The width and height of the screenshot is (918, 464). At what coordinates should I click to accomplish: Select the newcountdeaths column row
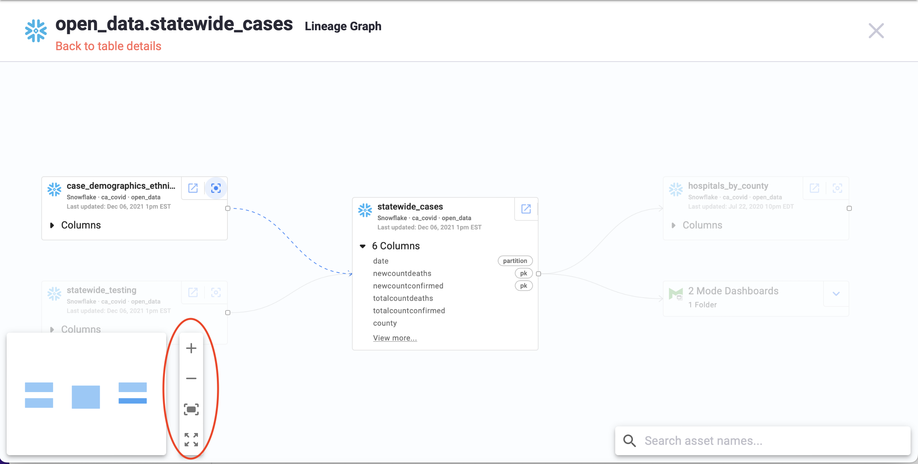click(402, 273)
